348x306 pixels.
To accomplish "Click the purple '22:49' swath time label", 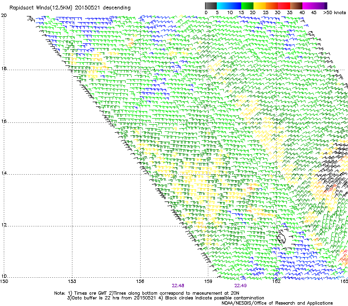I will coord(241,286).
